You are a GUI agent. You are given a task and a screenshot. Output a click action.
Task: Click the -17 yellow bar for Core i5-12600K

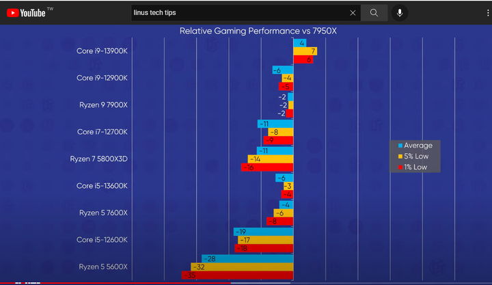click(x=265, y=240)
